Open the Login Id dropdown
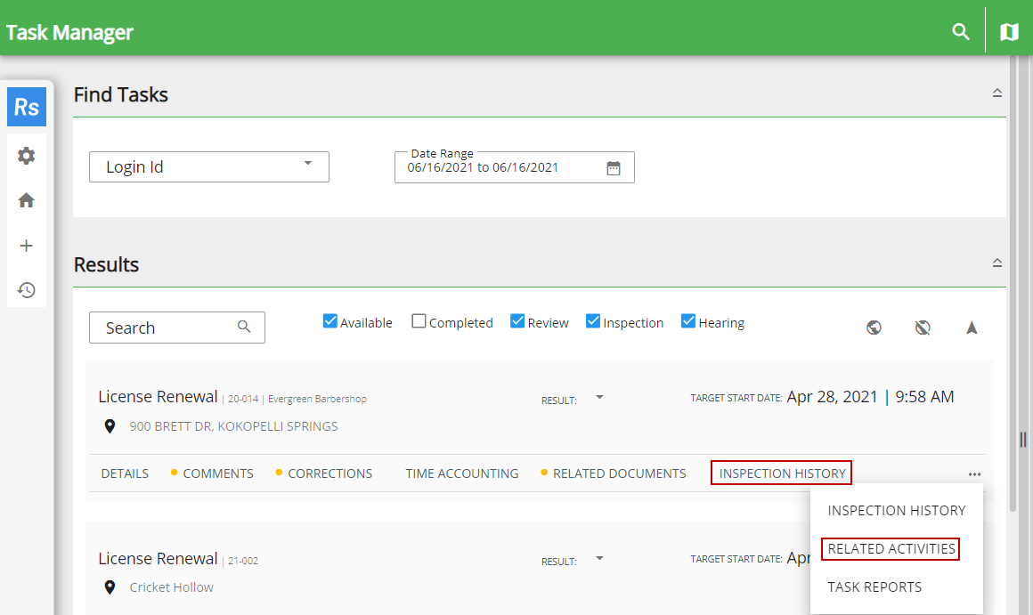Image resolution: width=1033 pixels, height=615 pixels. 209,166
